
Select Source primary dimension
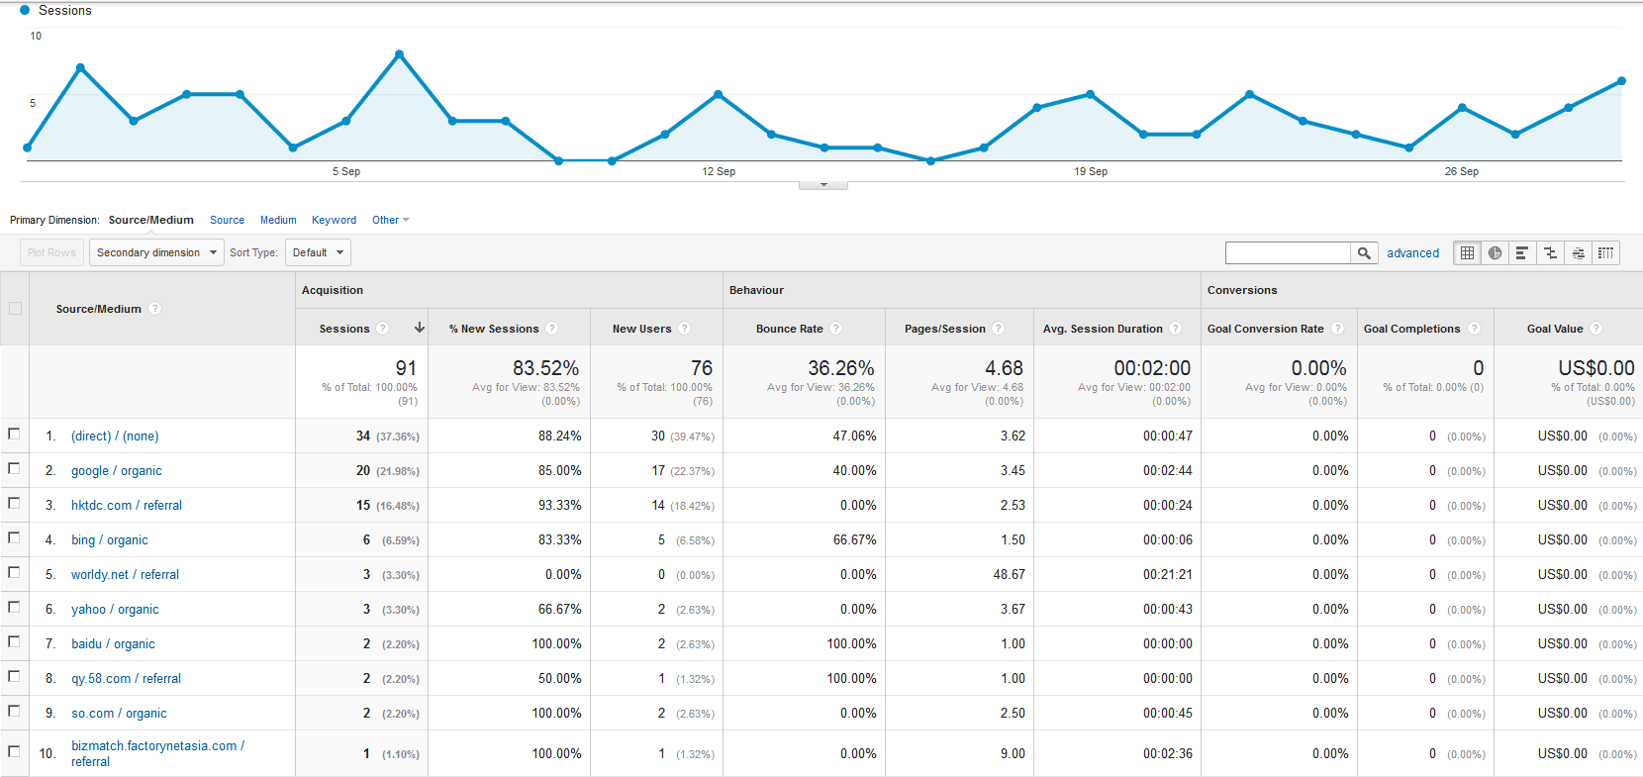coord(227,220)
